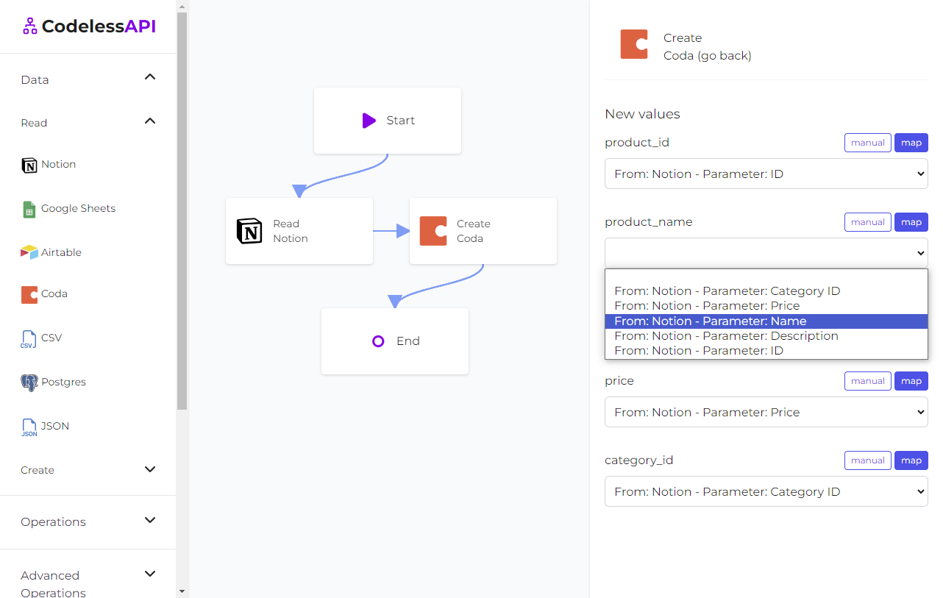Click the Google Sheets label in the sidebar

(78, 208)
